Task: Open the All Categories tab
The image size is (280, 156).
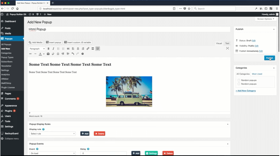Action: (243, 74)
